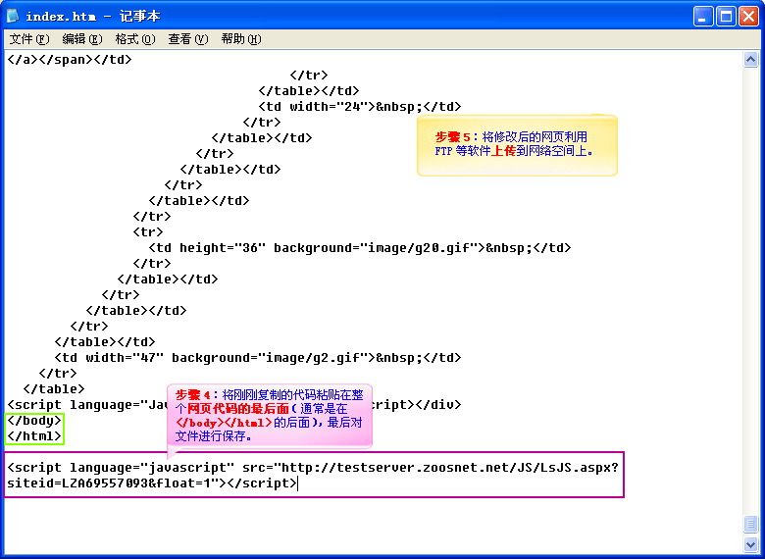Close the index.htm Notepad window
Viewport: 765px width, 559px height.
click(748, 16)
